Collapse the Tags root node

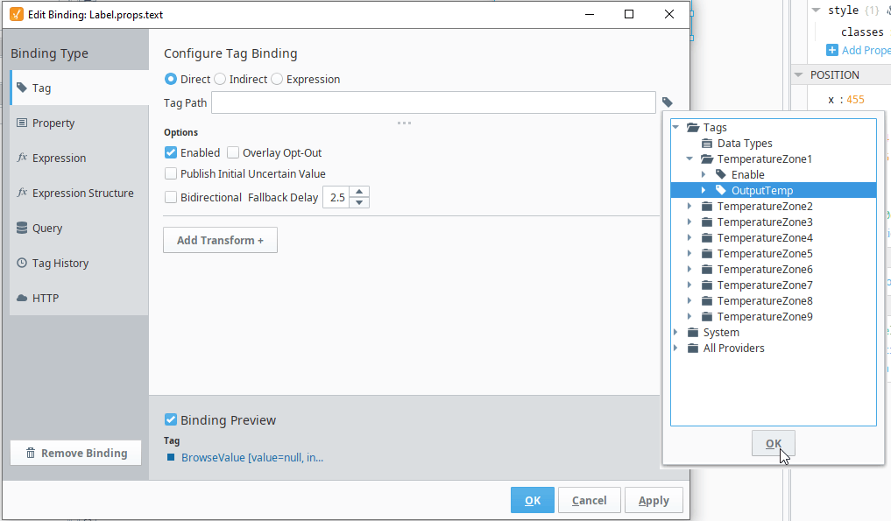(675, 127)
